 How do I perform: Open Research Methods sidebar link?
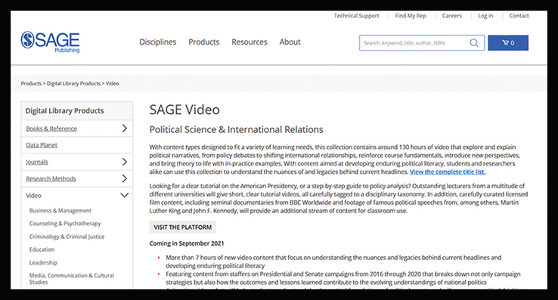coord(51,178)
